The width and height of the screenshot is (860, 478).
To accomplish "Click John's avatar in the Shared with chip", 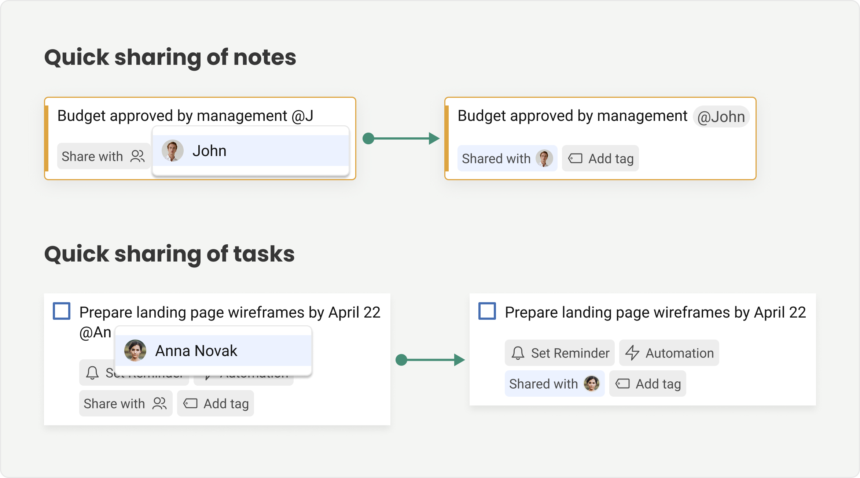I will click(544, 159).
